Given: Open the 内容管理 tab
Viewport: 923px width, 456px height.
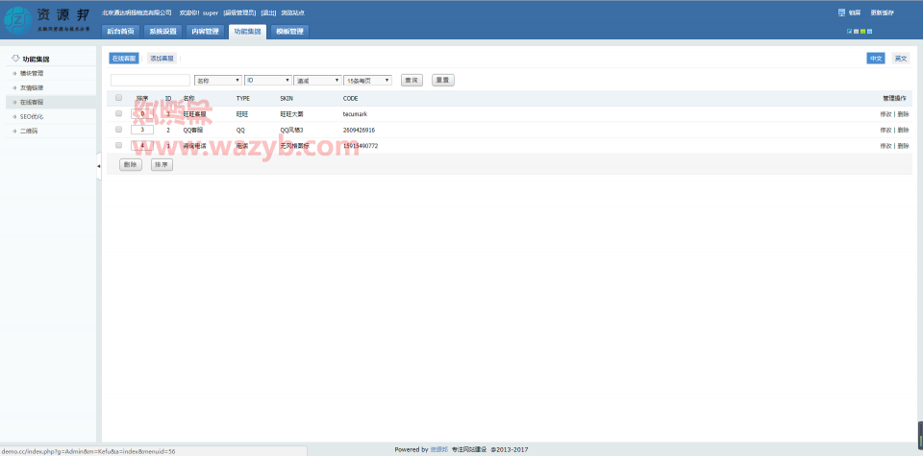Looking at the screenshot, I should (x=206, y=32).
